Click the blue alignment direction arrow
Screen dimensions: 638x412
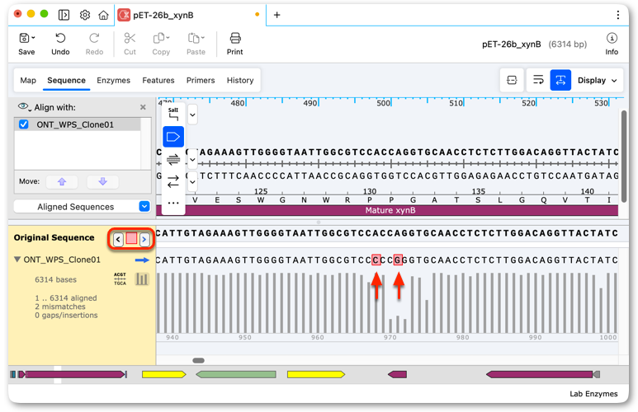coord(142,260)
